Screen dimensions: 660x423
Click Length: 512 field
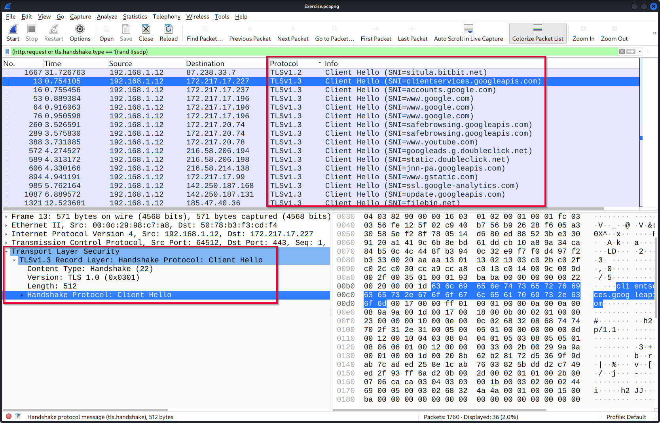52,286
